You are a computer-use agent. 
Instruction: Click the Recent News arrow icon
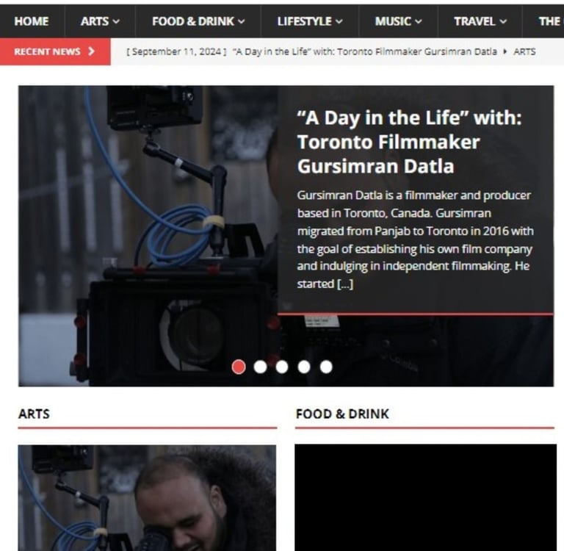coord(91,51)
